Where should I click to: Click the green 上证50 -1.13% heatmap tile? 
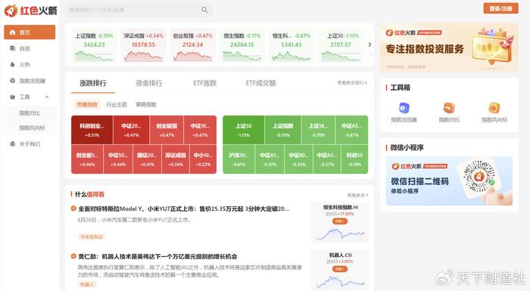click(243, 130)
